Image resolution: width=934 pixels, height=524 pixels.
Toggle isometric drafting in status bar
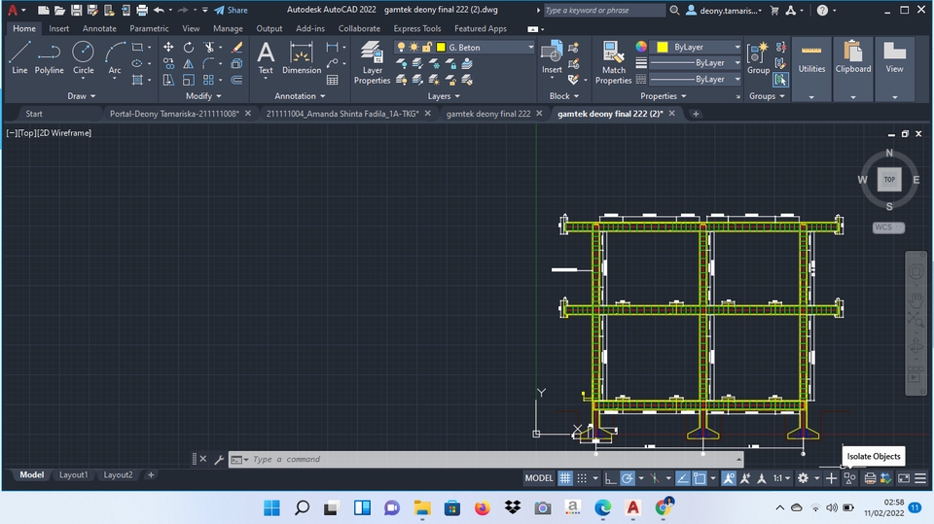tap(655, 478)
